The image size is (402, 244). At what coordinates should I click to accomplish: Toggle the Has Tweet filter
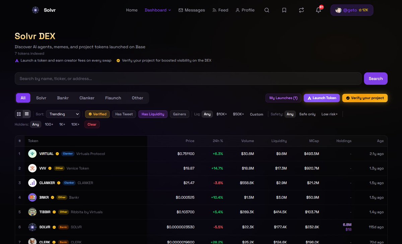tap(124, 114)
